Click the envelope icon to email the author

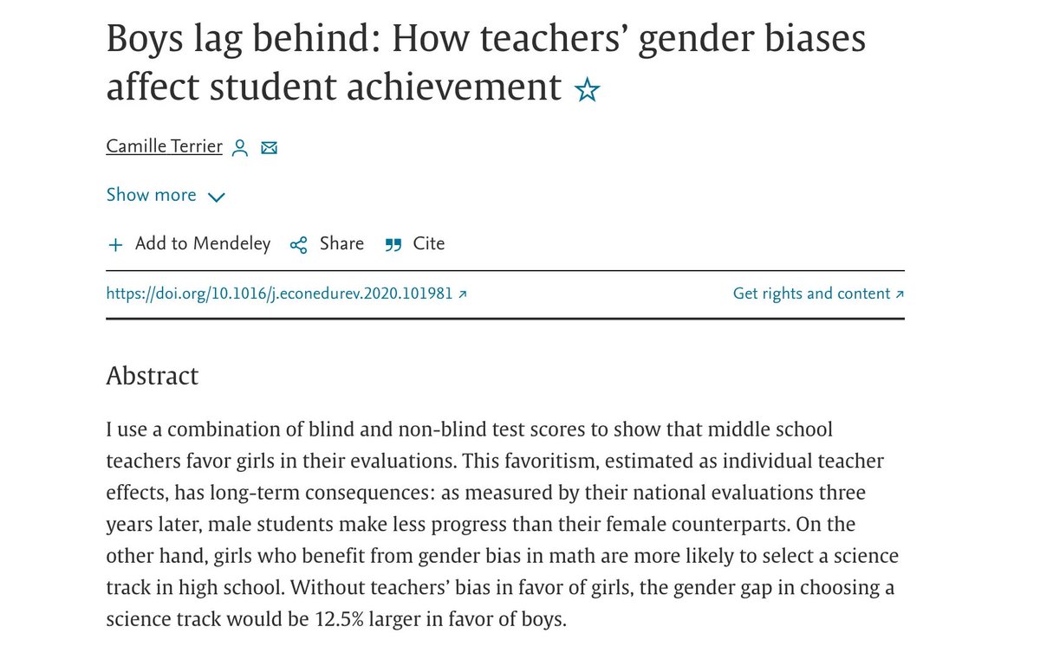pyautogui.click(x=269, y=148)
